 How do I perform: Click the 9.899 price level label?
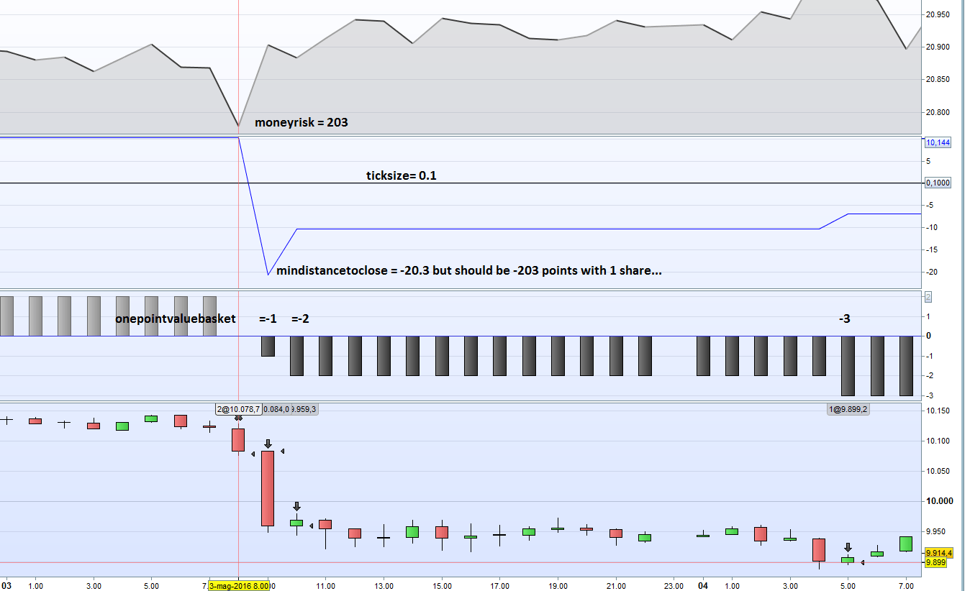click(935, 562)
